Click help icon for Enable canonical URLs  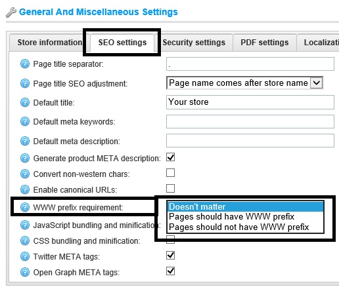[x=25, y=189]
